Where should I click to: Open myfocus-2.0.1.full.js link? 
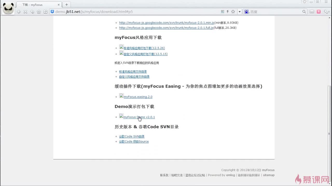(x=166, y=28)
